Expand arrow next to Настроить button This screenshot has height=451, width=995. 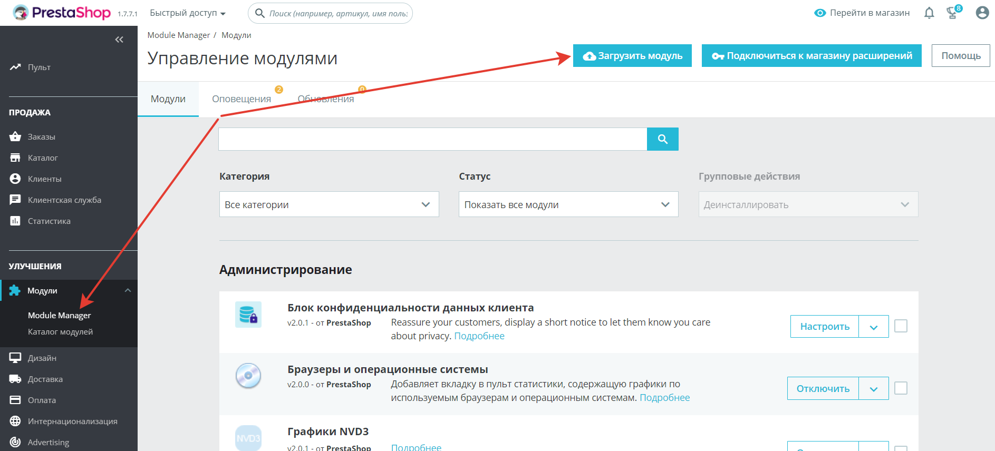(x=874, y=327)
